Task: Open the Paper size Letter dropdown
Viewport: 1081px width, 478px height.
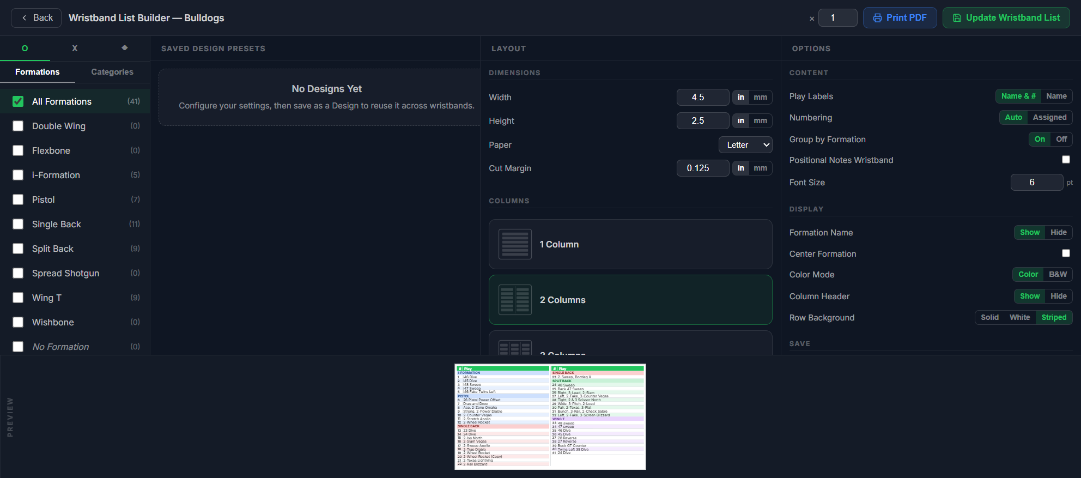Action: pos(745,145)
